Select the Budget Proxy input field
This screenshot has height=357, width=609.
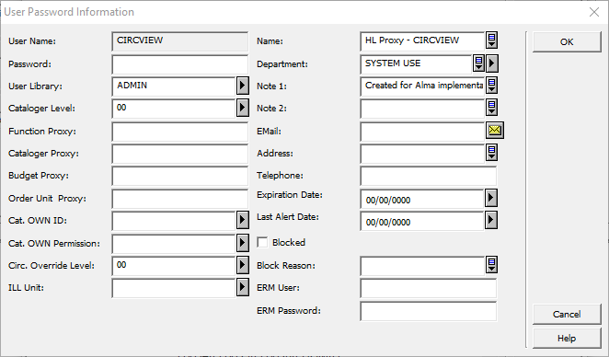click(179, 176)
